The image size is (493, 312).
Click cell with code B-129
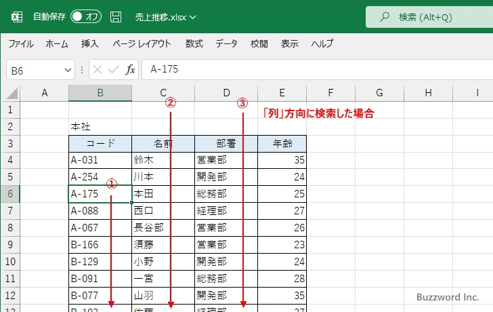pos(100,262)
